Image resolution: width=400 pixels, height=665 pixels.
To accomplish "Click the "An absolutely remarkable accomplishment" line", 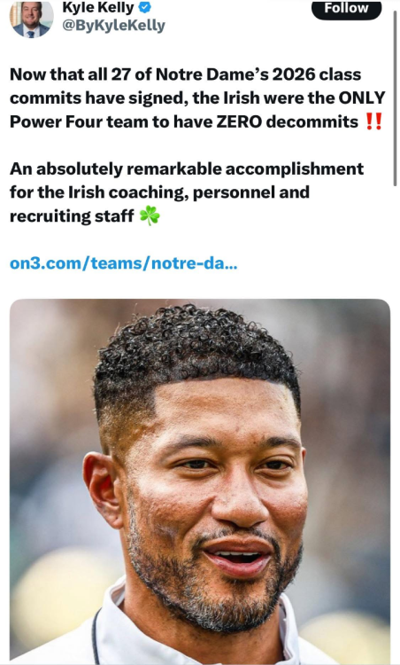I will 187,168.
